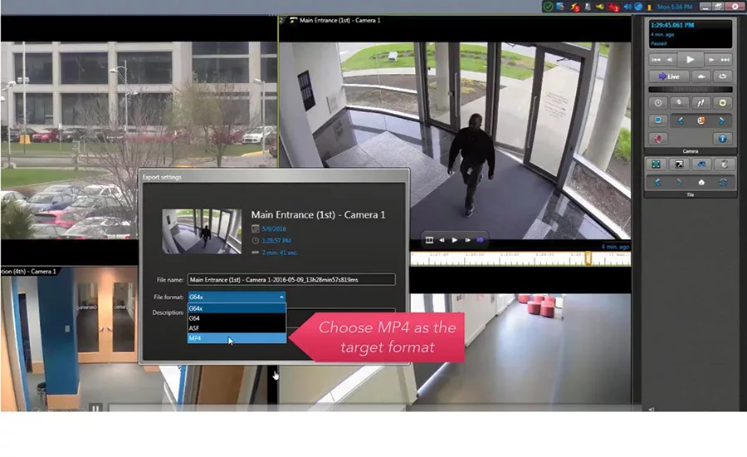The image size is (747, 457).
Task: Click in-tile purple Live arrow icon
Action: coord(481,240)
